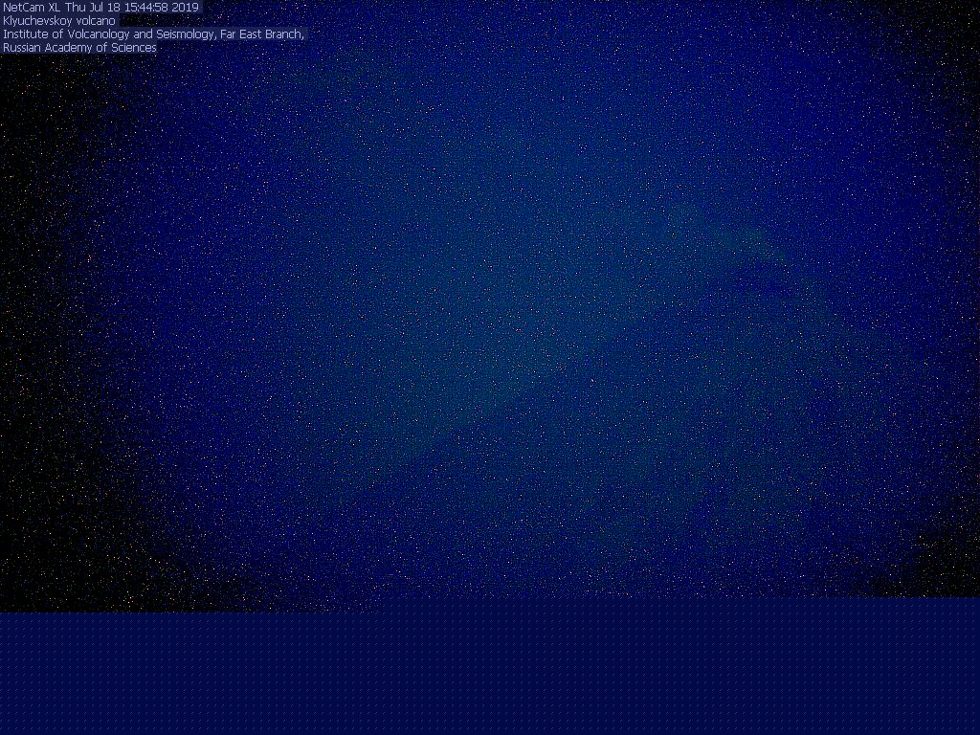Click the 'Institute of Volcanology and Seismology, Far East Branch,' line
The width and height of the screenshot is (980, 735).
click(154, 34)
